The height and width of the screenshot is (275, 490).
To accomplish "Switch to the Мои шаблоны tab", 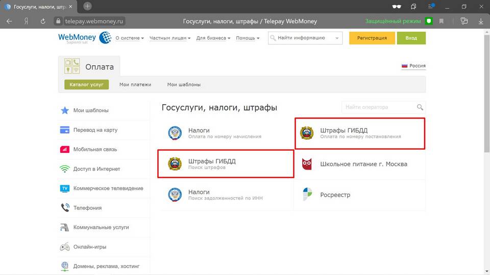I will pos(184,85).
